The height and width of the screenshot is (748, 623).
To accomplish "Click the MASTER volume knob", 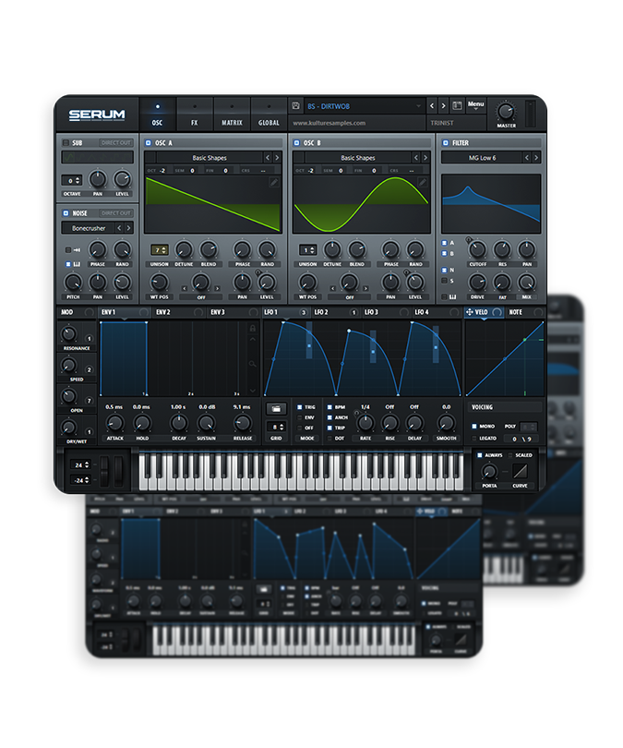I will click(507, 111).
